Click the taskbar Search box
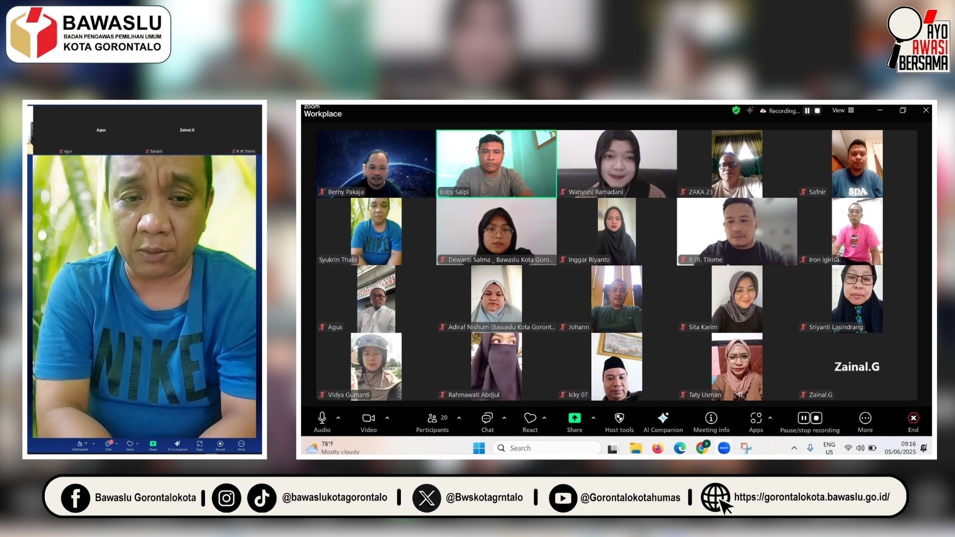 pyautogui.click(x=546, y=448)
